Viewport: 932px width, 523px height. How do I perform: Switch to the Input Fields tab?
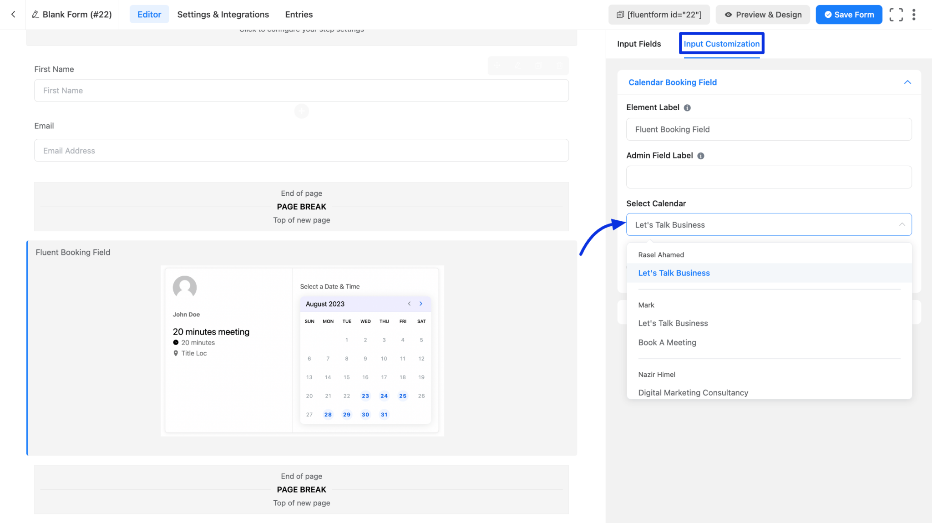tap(639, 43)
